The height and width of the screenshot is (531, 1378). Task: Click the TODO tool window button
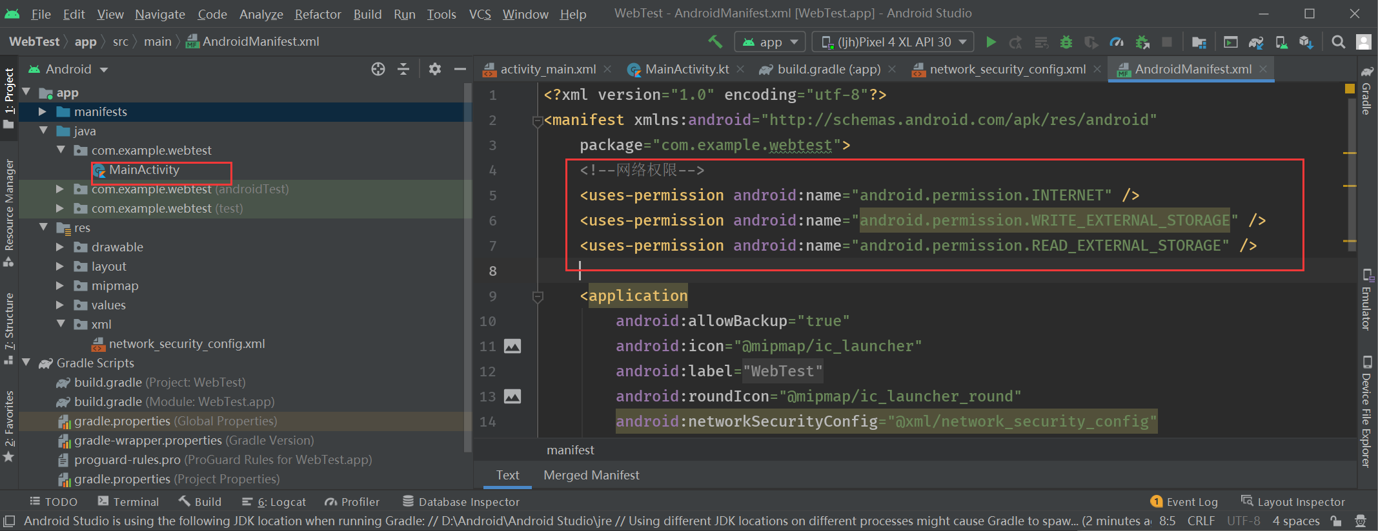54,502
